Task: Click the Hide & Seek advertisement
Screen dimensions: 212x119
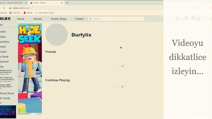Action: 30,68
